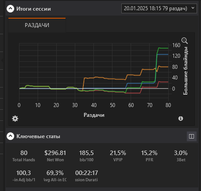Click the Большие блайнды y-axis label
Viewport: 201px width, 191px height.
186,71
